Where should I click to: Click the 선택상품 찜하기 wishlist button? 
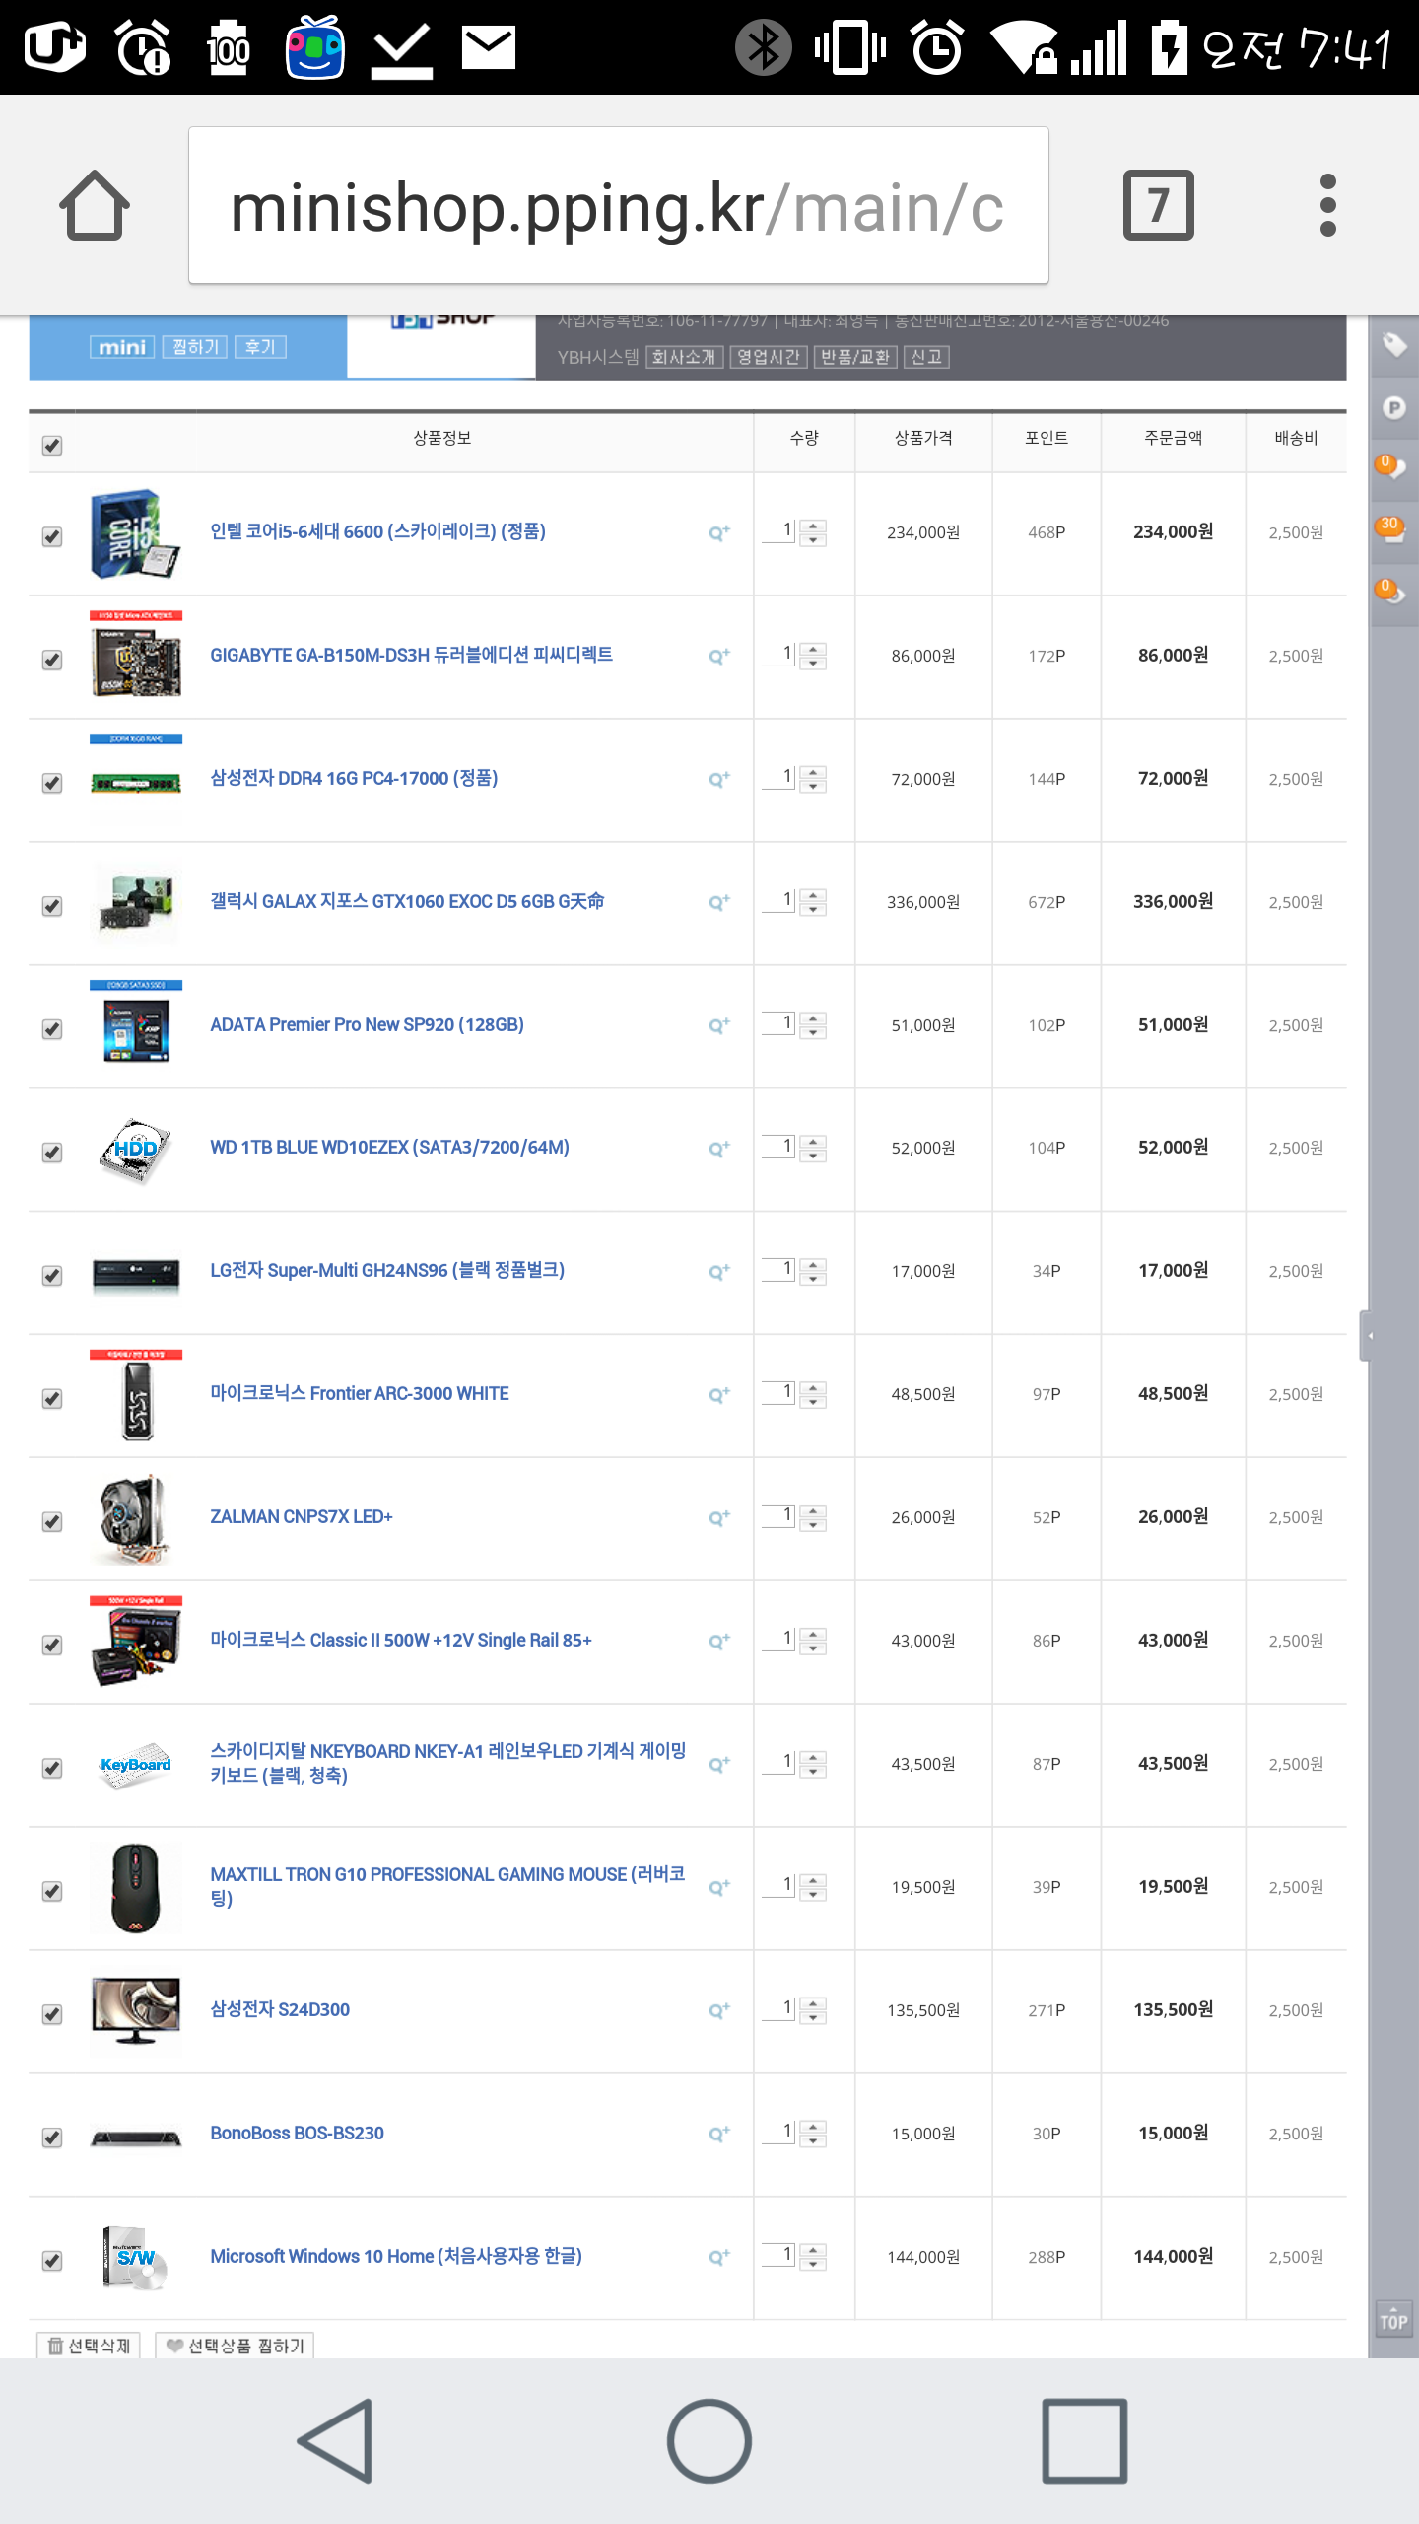(x=235, y=2345)
